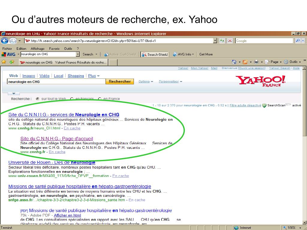Click the Active Surf-Shield icon

pos(106,55)
